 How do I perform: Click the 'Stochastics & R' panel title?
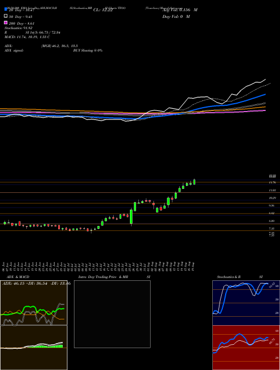tap(228, 277)
